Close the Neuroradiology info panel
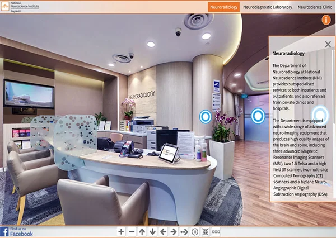 [328, 44]
